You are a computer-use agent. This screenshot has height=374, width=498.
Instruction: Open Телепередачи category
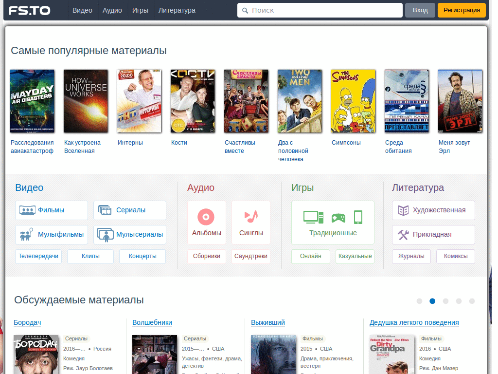coord(38,256)
